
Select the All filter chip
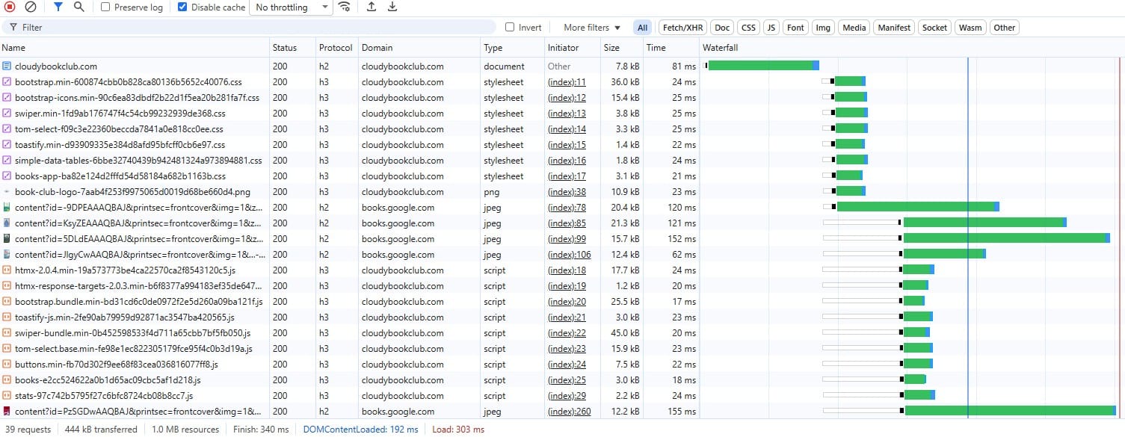[x=642, y=28]
